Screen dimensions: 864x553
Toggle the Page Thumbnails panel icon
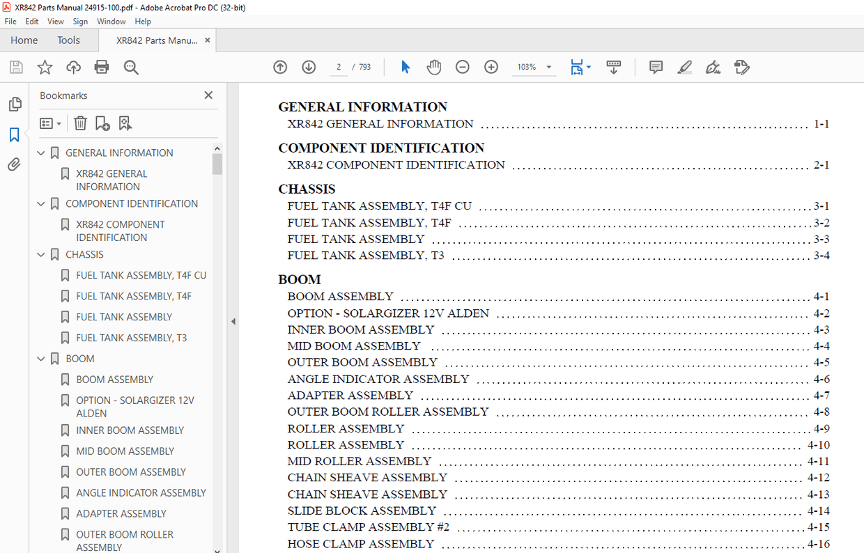click(x=14, y=104)
